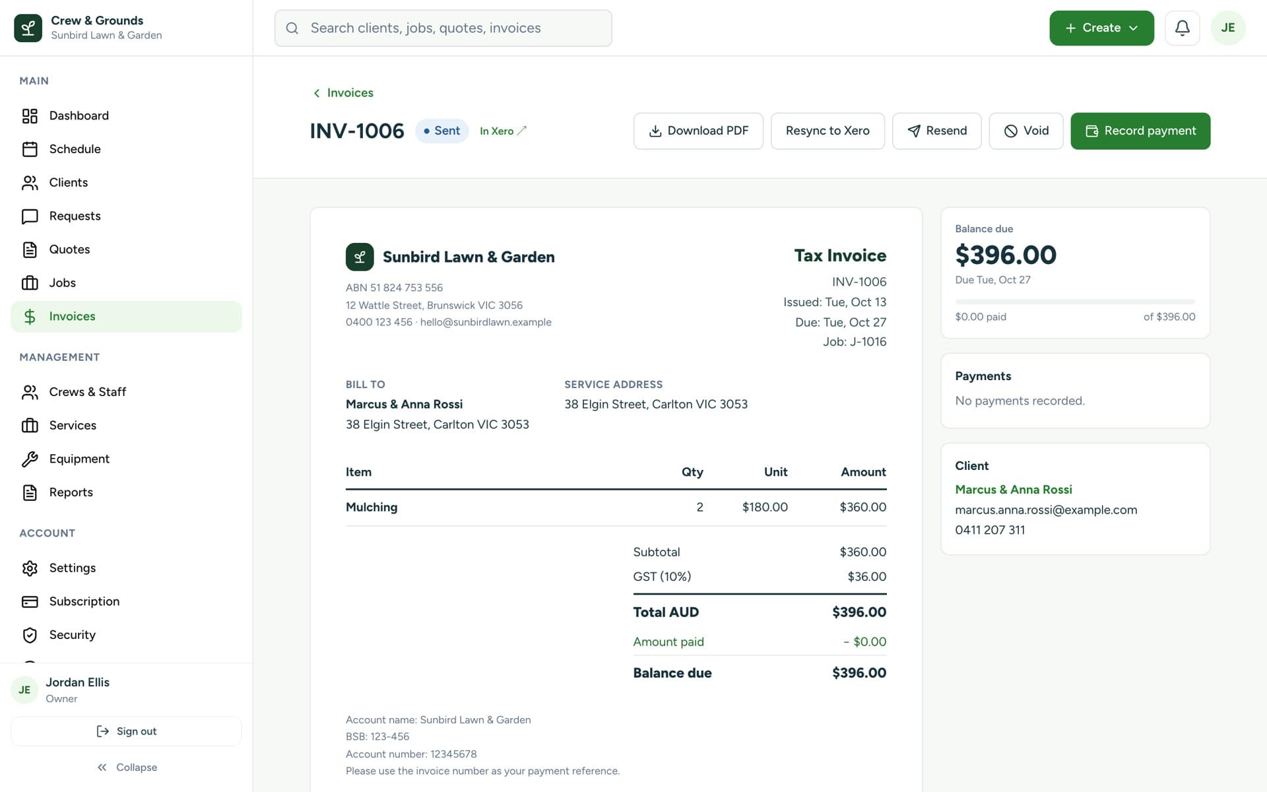Click the $180.00 unit price
The image size is (1267, 792).
click(x=765, y=508)
